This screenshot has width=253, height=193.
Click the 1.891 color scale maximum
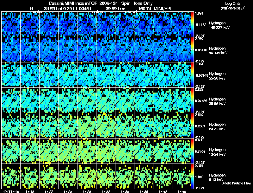199,13
